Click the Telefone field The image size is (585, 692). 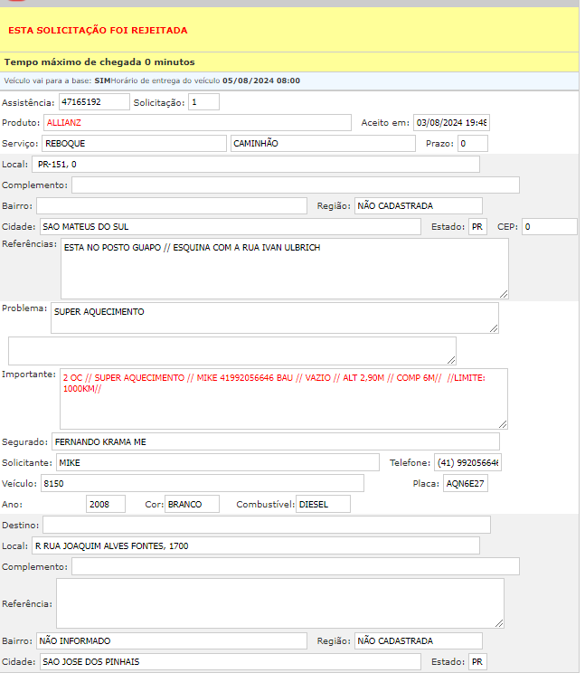467,462
